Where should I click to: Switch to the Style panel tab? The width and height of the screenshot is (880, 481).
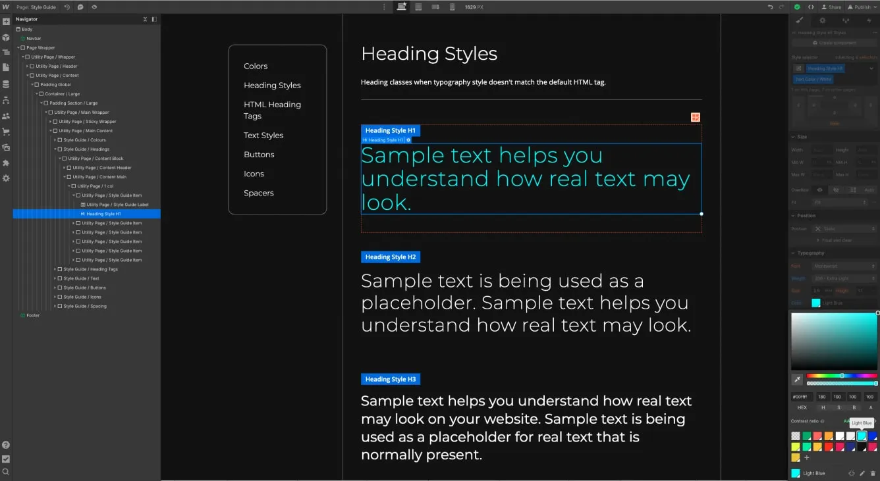[x=798, y=20]
